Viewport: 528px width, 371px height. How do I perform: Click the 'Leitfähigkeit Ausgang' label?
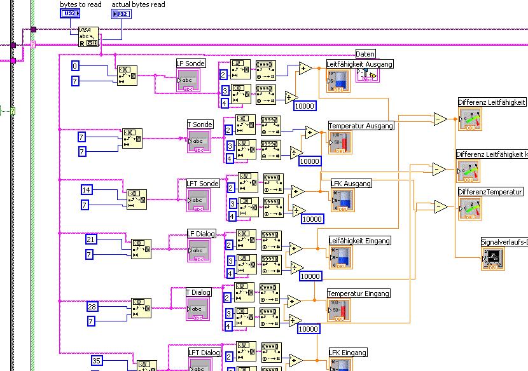point(359,64)
